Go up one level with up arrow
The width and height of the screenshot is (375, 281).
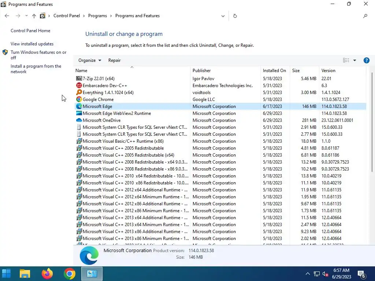(x=34, y=16)
